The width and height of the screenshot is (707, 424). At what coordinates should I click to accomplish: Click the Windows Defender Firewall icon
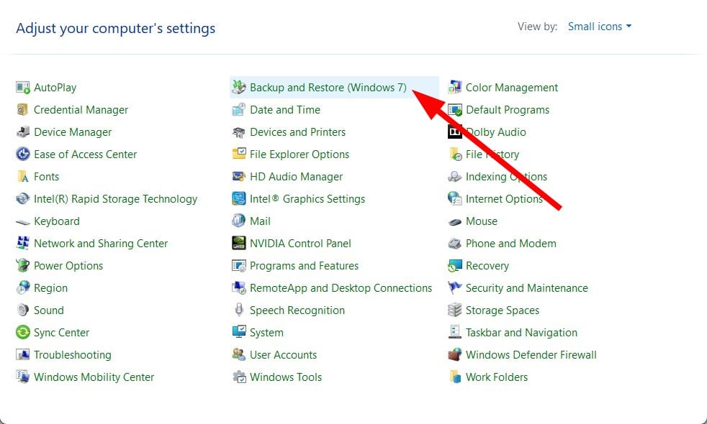click(455, 355)
